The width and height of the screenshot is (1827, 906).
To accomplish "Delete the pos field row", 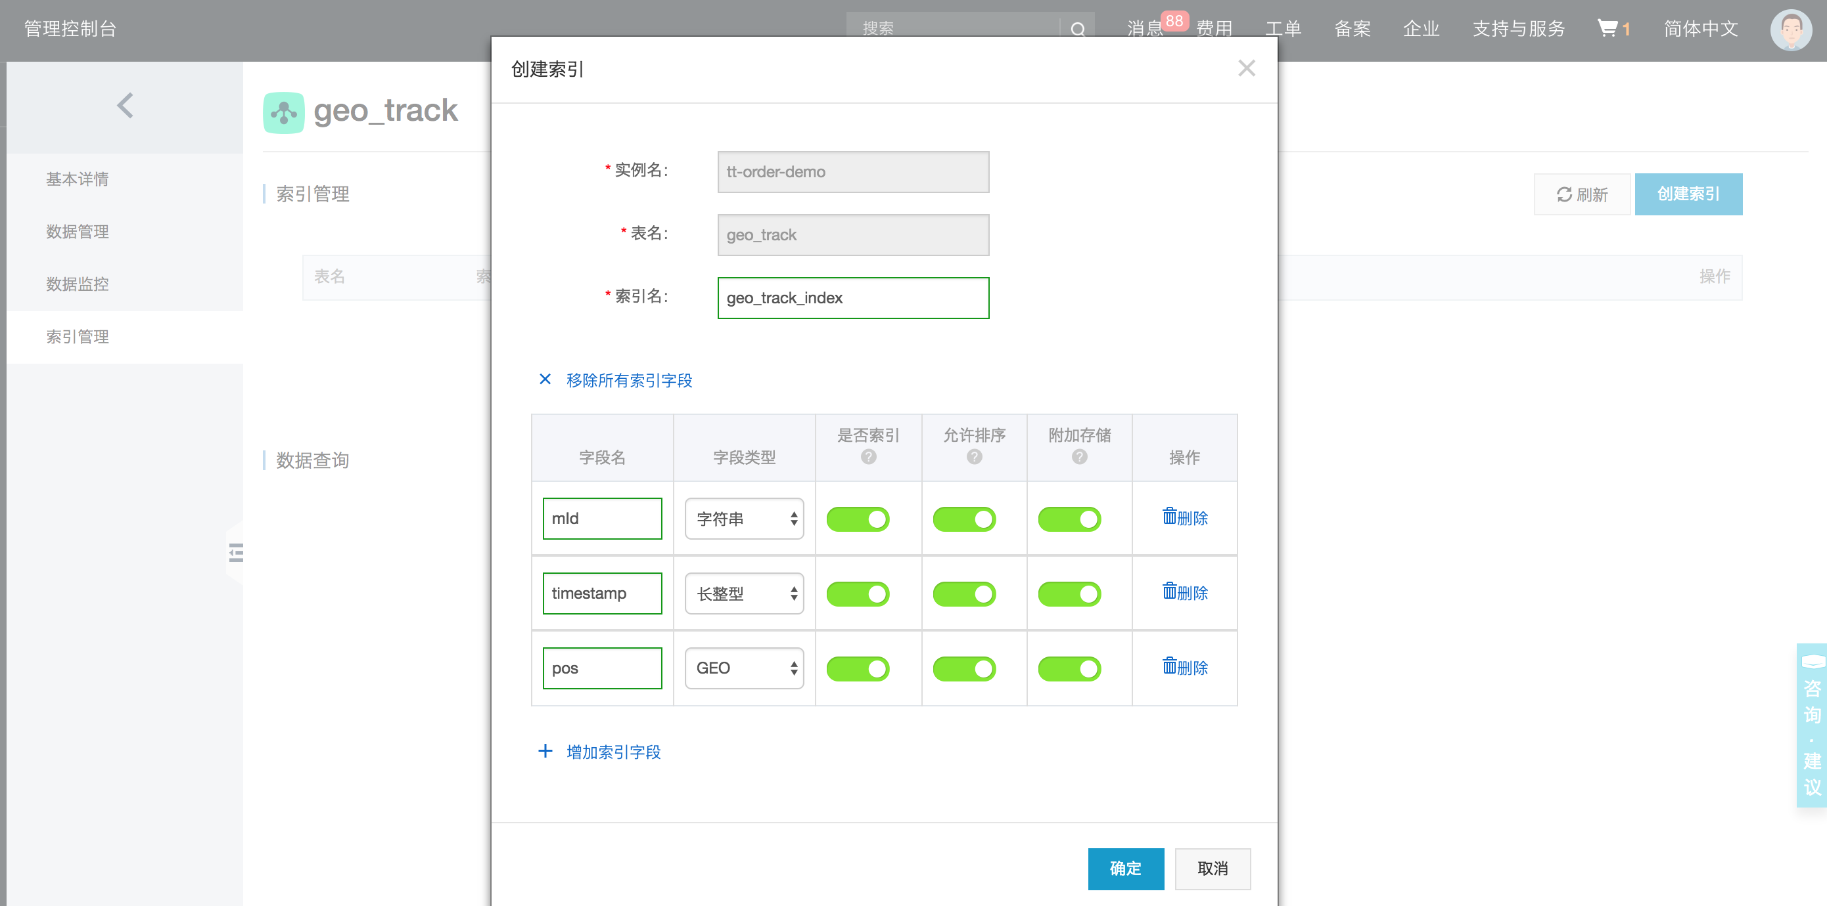I will coord(1184,666).
